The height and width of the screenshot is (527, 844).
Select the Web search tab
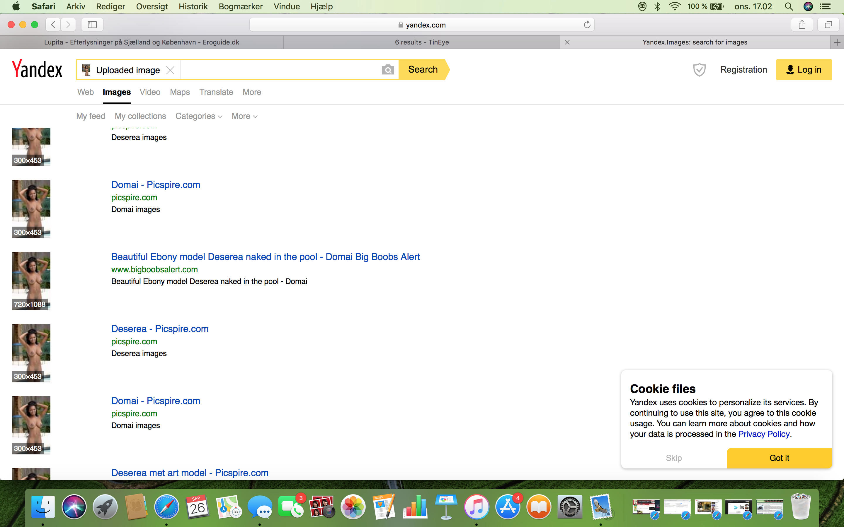tap(86, 92)
